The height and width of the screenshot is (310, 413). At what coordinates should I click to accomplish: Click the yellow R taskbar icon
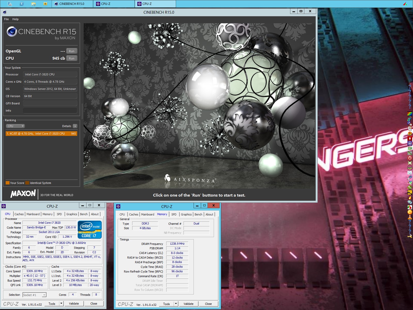[45, 4]
